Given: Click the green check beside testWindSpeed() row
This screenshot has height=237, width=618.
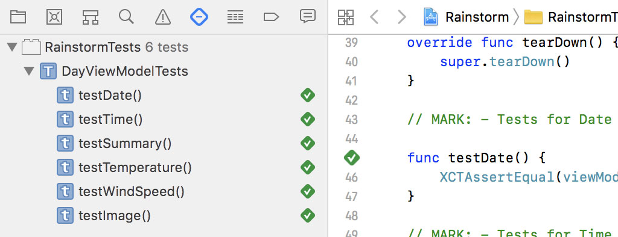Looking at the screenshot, I should 307,191.
